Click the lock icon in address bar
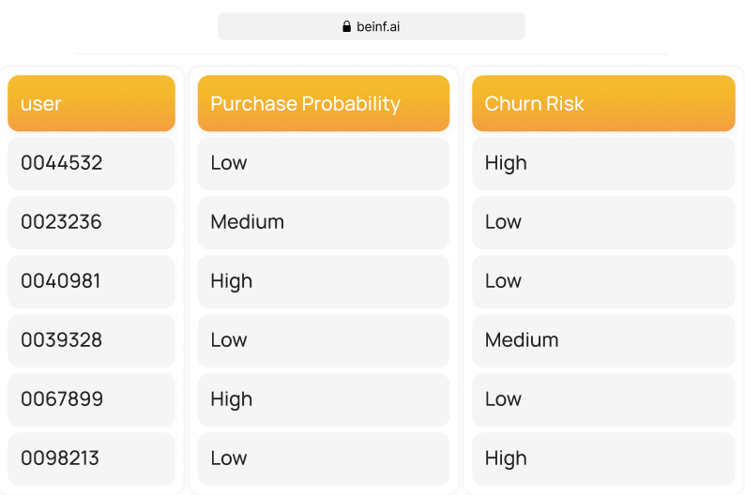The height and width of the screenshot is (495, 745). tap(347, 27)
